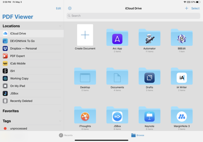This screenshot has width=203, height=142.
Task: Open the Drafts folder
Action: pyautogui.click(x=149, y=76)
